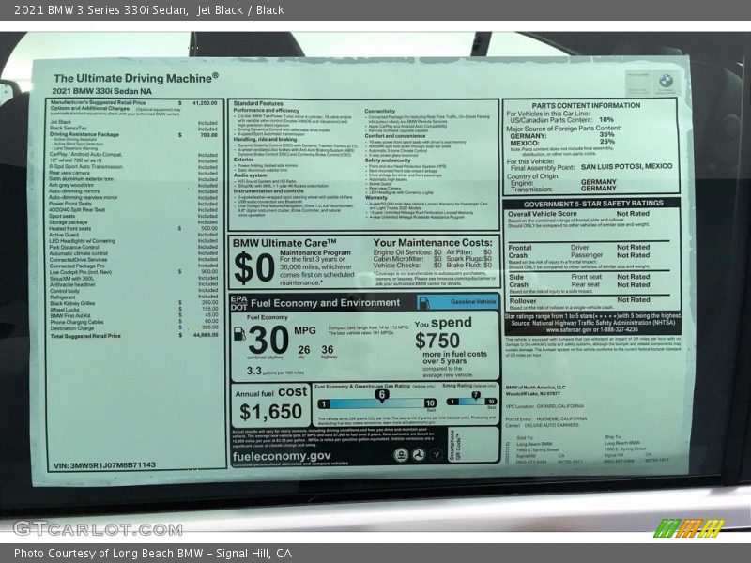Image resolution: width=751 pixels, height=563 pixels.
Task: Select the gas pump icon beside Gasoline Vehicle
Action: tap(423, 303)
